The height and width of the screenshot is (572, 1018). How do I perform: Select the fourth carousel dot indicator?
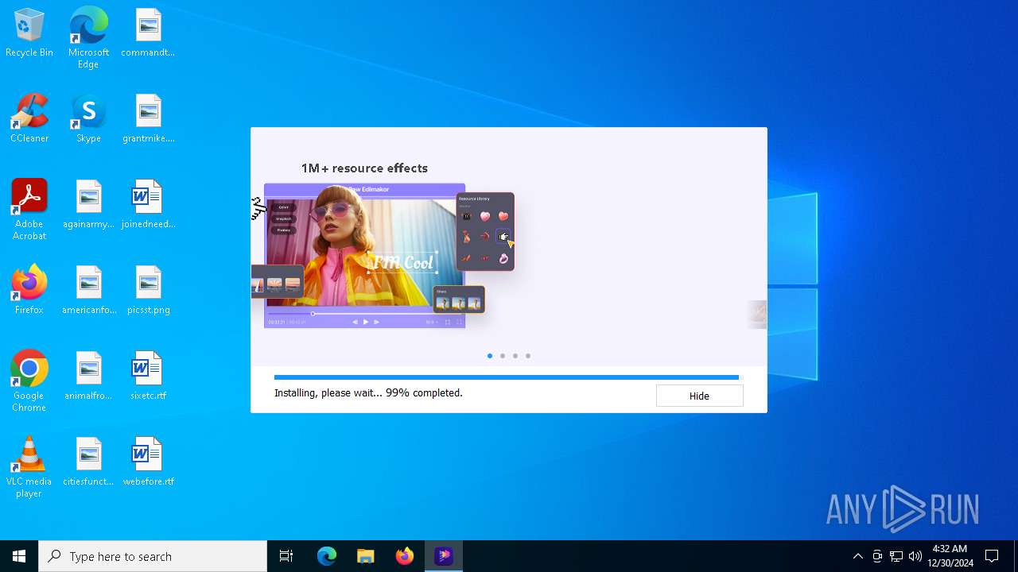528,356
